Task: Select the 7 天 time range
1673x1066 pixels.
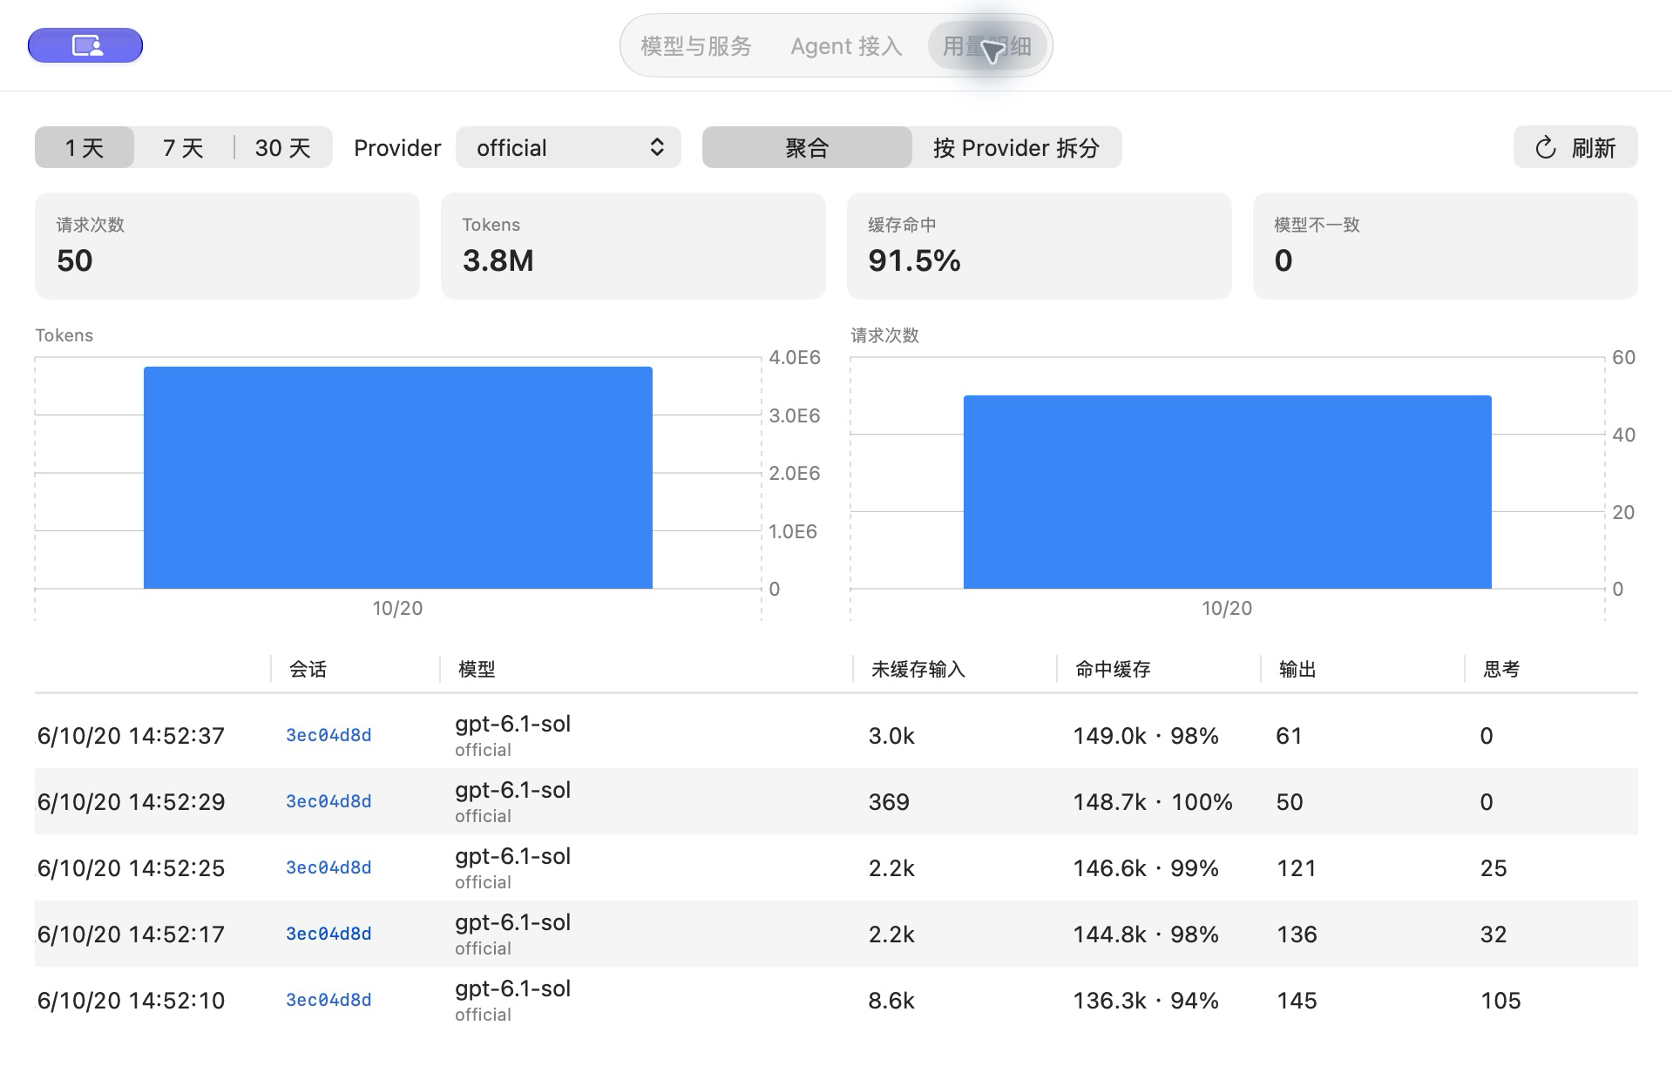Action: tap(183, 147)
